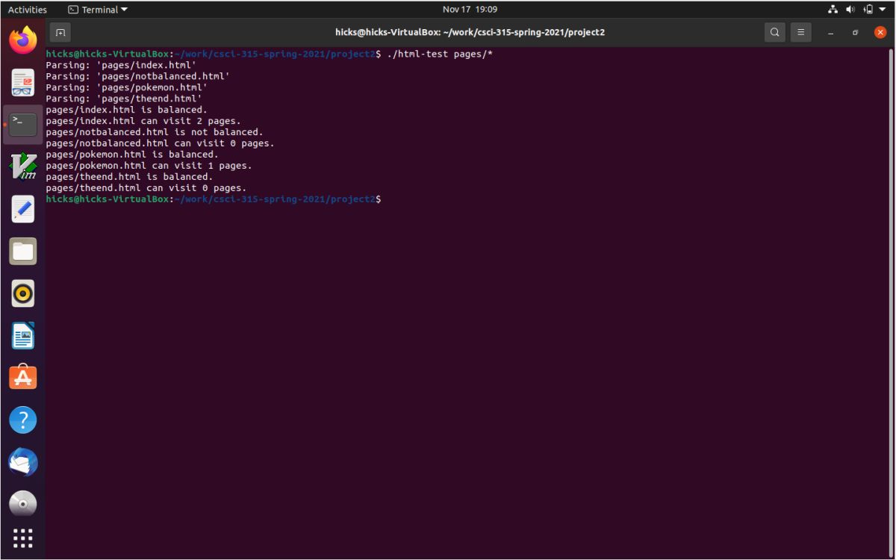Click the terminal window title text
The image size is (896, 560).
(x=470, y=32)
